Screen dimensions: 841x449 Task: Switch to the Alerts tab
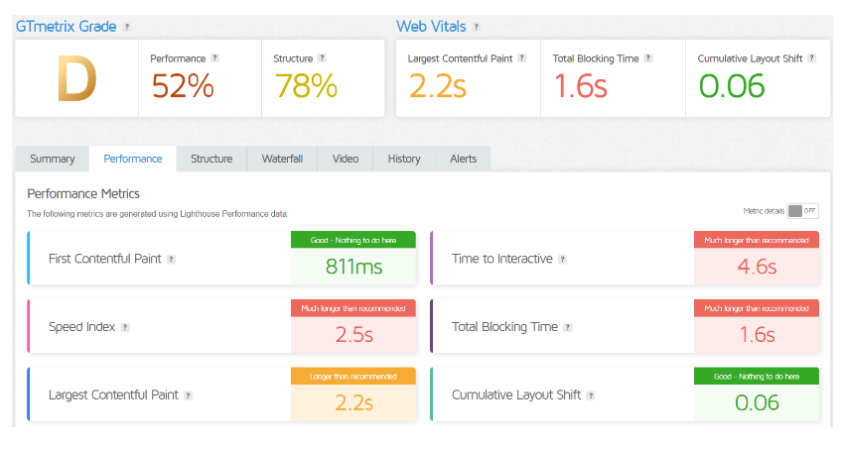click(x=463, y=159)
